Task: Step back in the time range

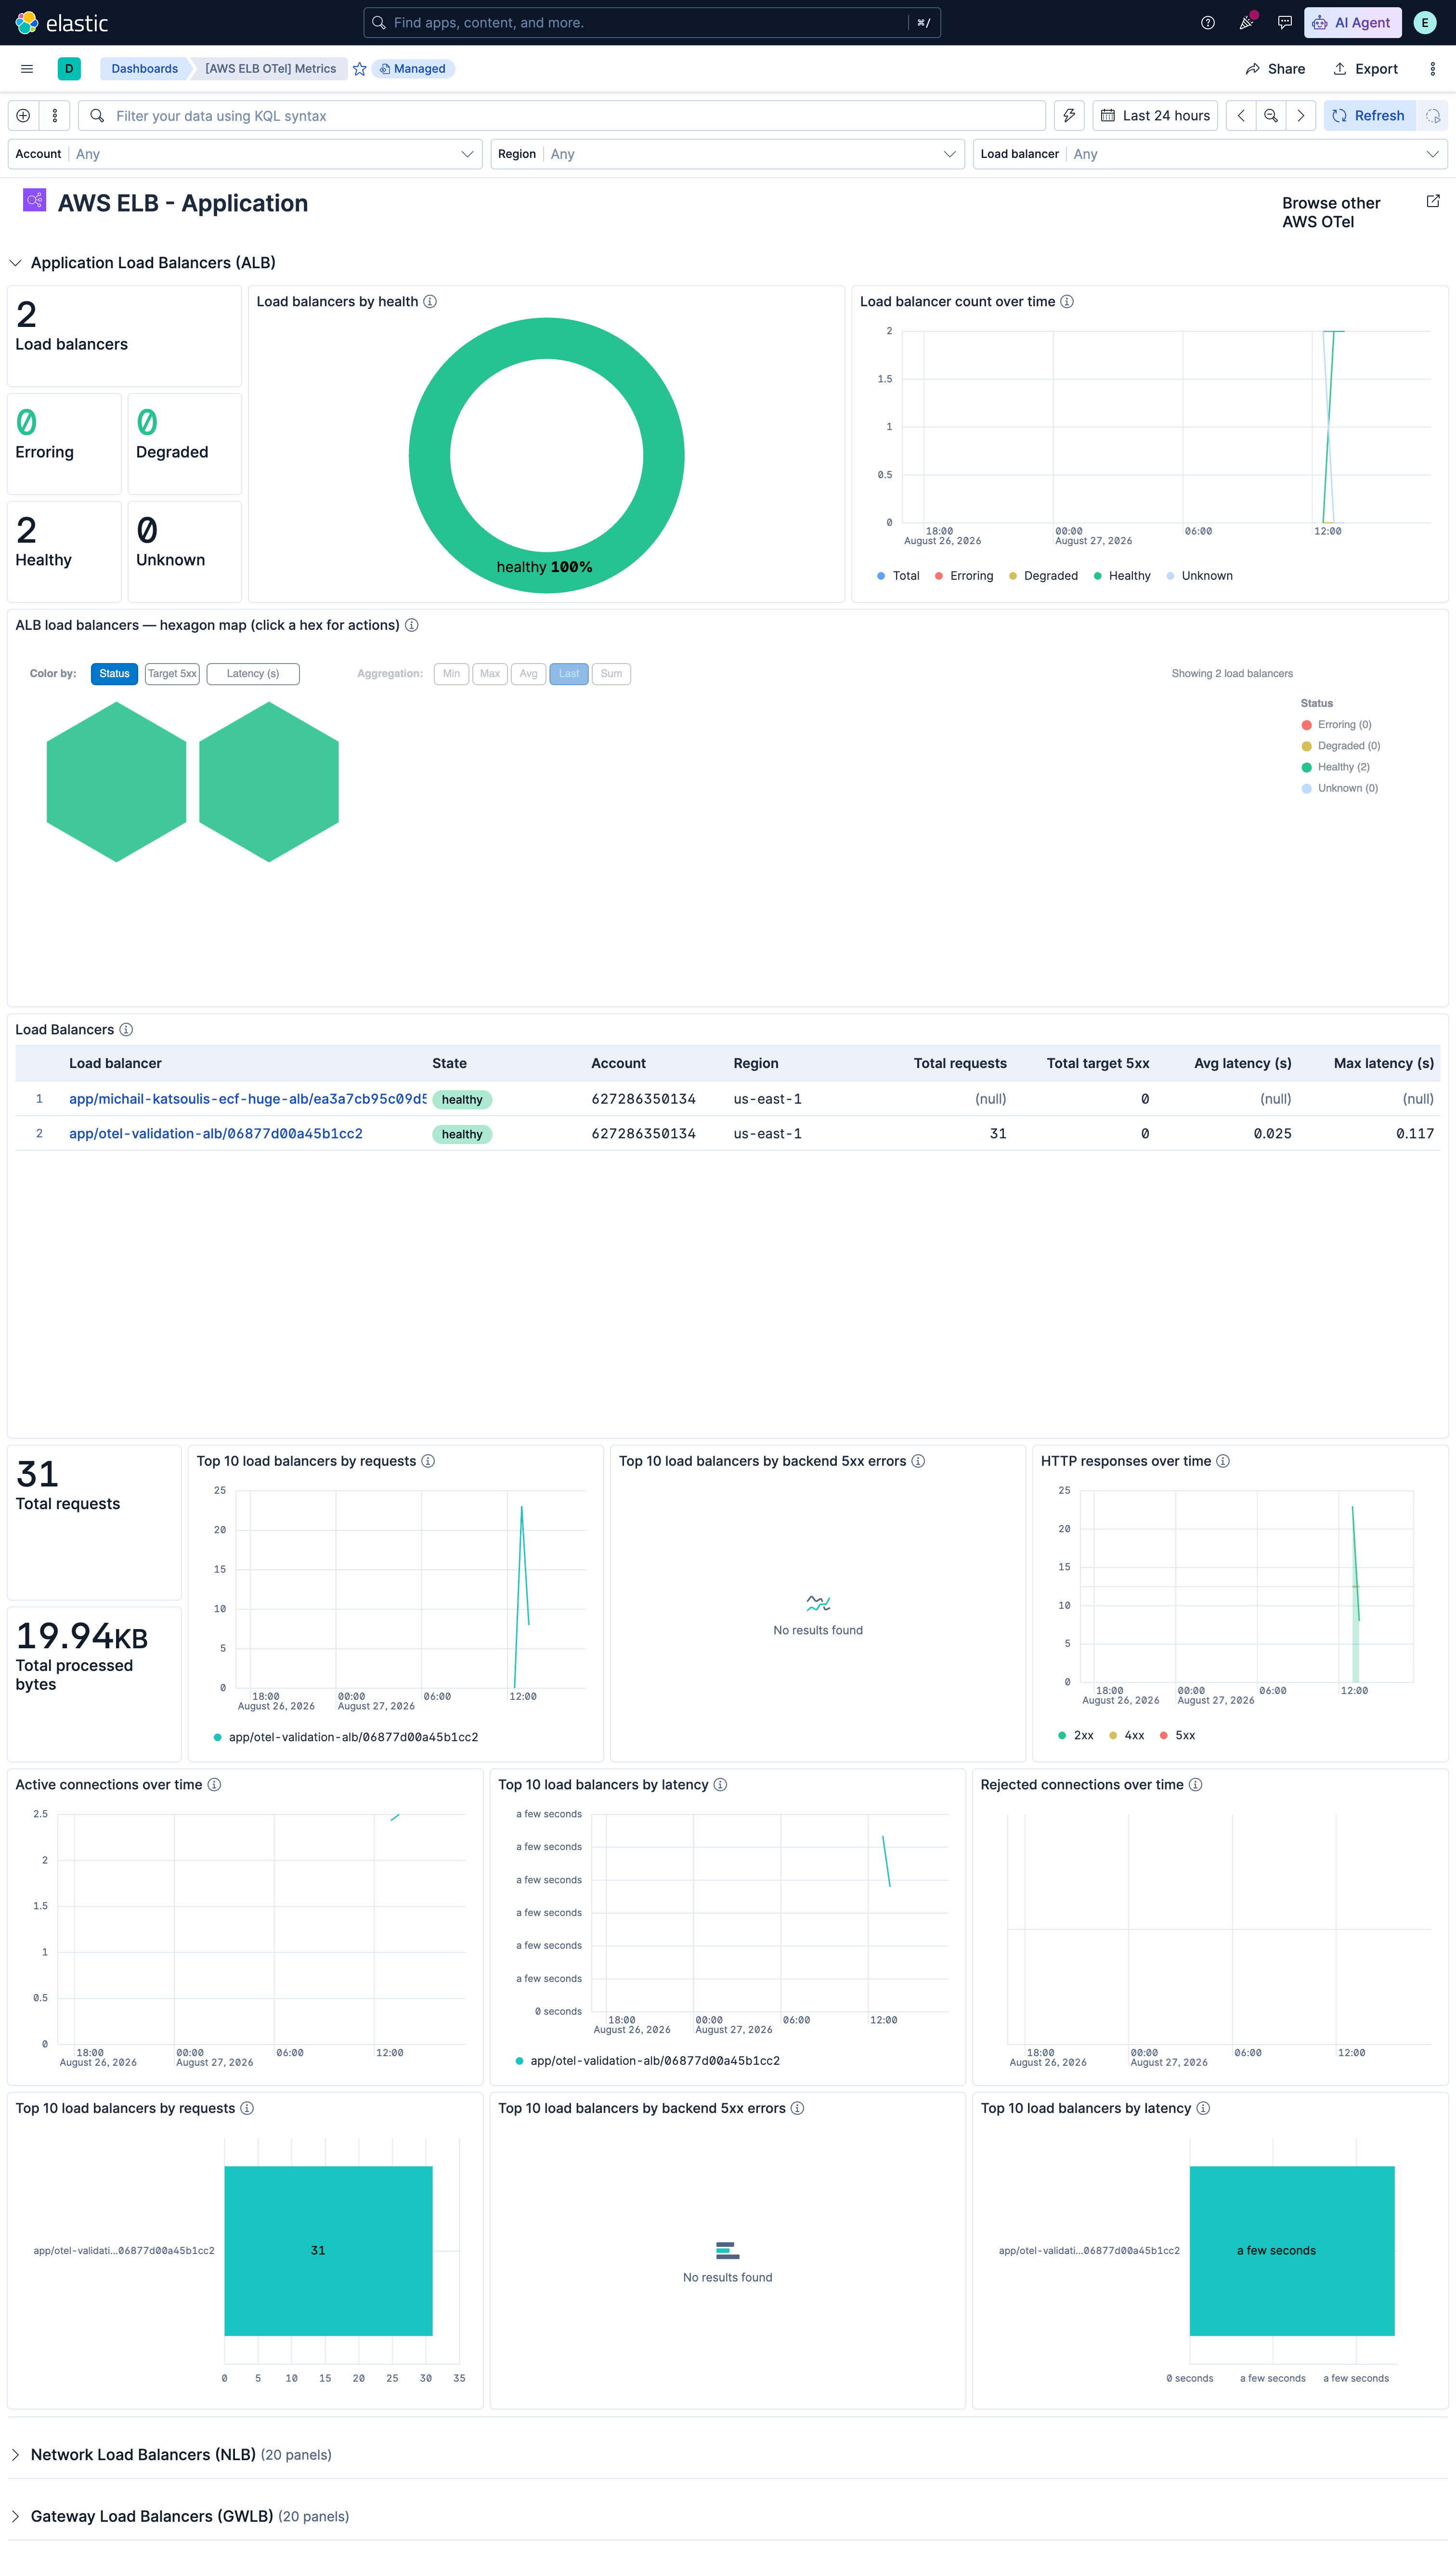Action: pyautogui.click(x=1241, y=116)
